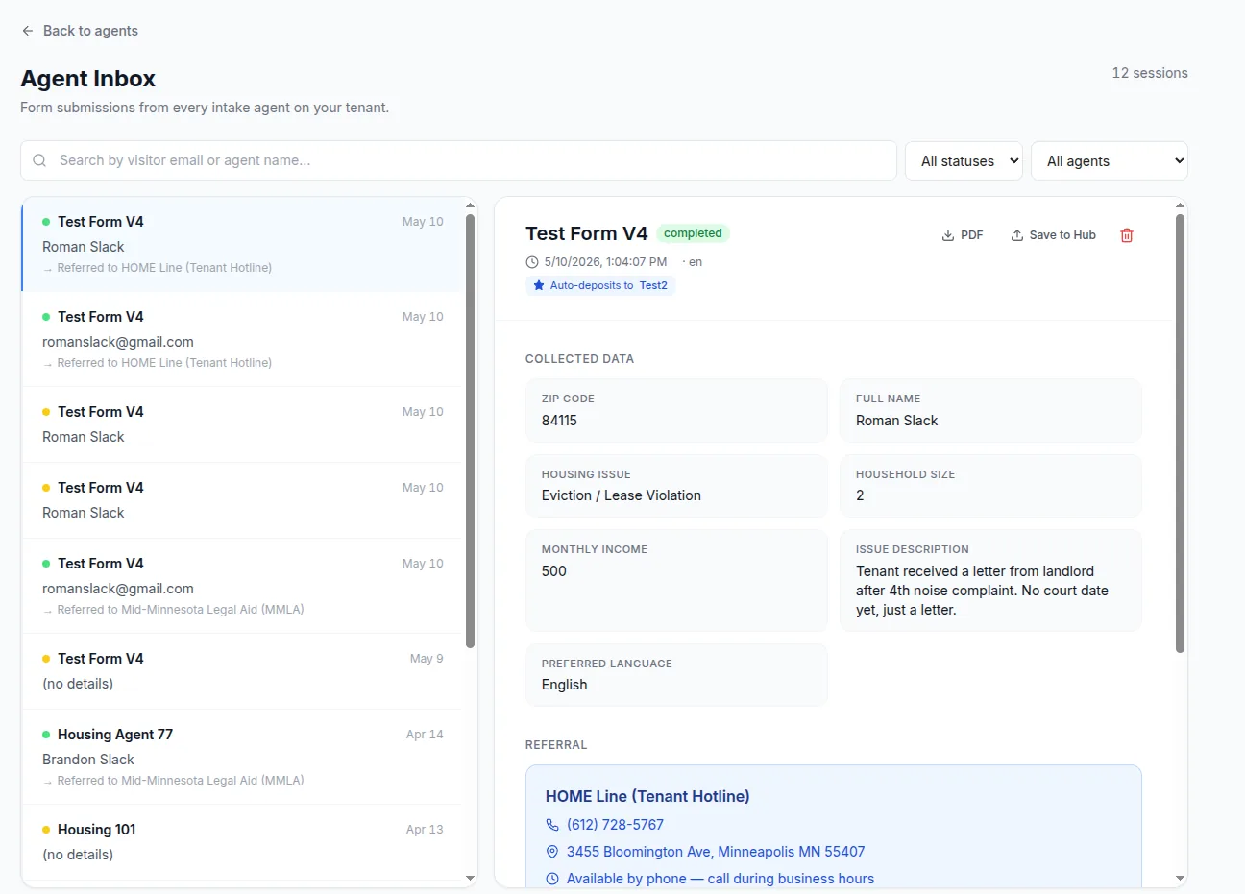This screenshot has height=894, width=1245.
Task: Click the clock icon beside Available by phone
Action: (x=552, y=879)
